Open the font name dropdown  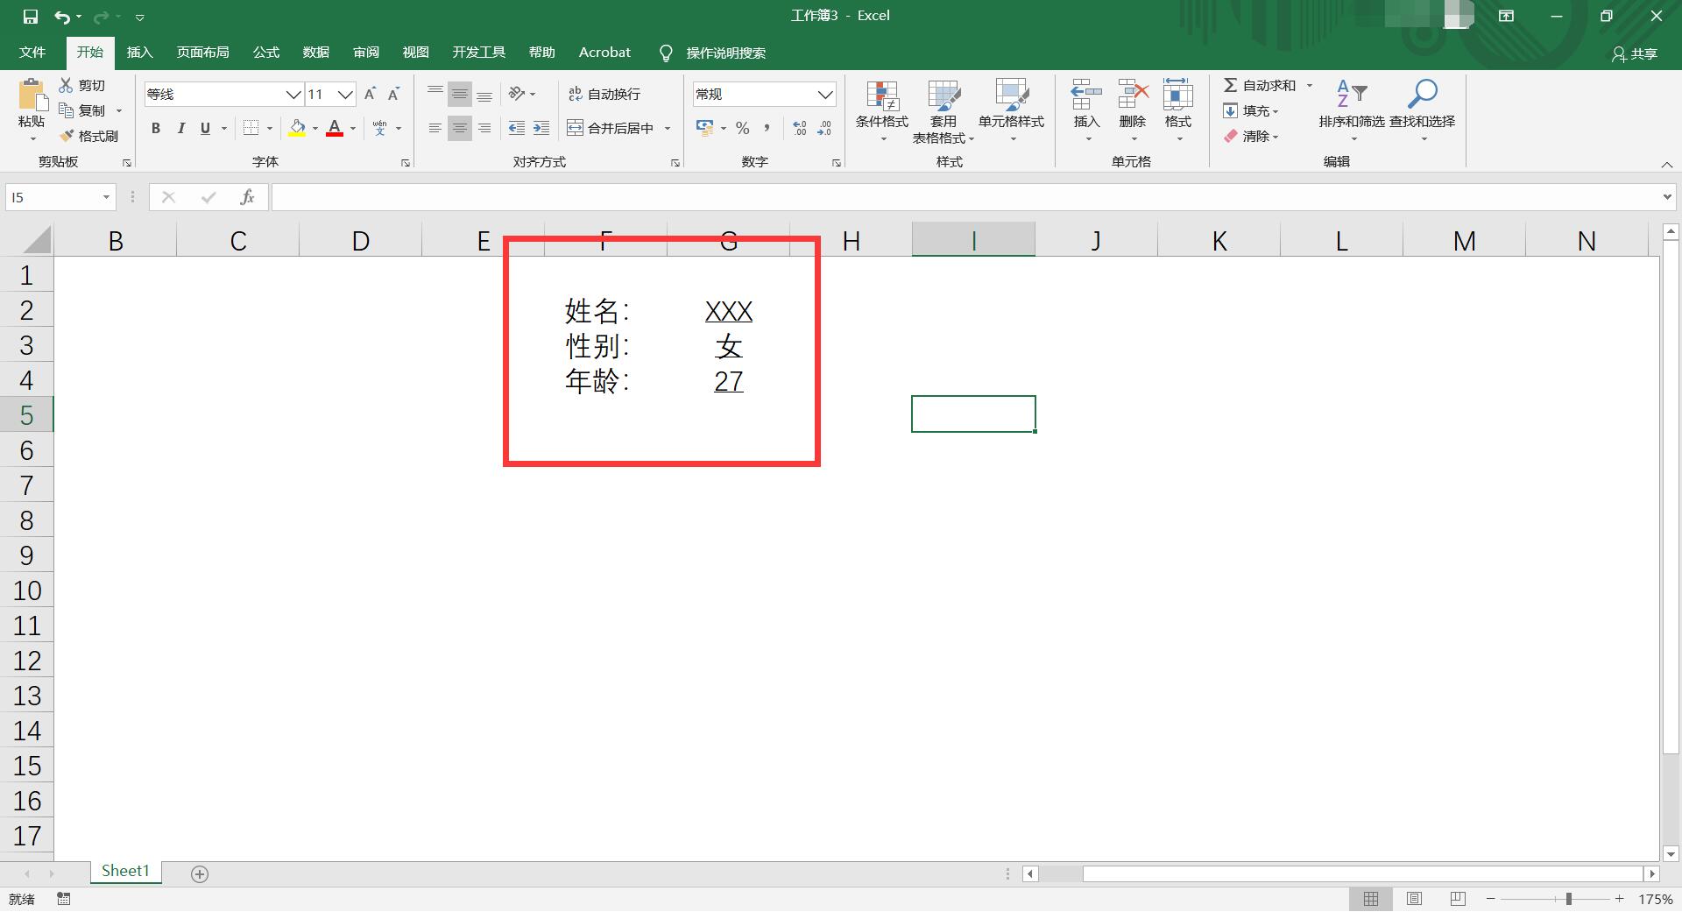click(292, 94)
